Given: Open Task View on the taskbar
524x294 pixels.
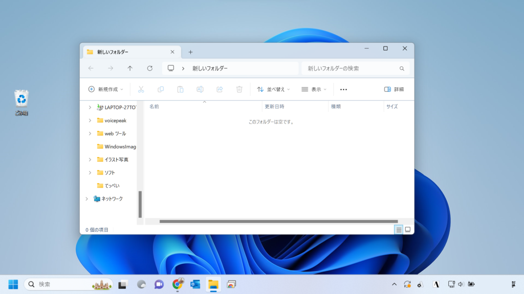Looking at the screenshot, I should point(123,284).
